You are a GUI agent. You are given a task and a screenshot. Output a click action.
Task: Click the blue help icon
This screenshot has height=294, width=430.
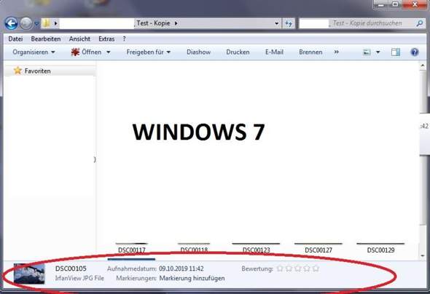tap(415, 52)
